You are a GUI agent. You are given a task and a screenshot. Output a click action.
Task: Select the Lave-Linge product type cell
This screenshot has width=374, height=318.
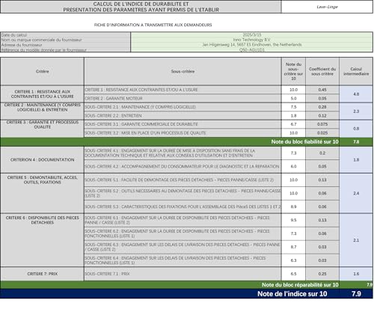[x=327, y=7]
